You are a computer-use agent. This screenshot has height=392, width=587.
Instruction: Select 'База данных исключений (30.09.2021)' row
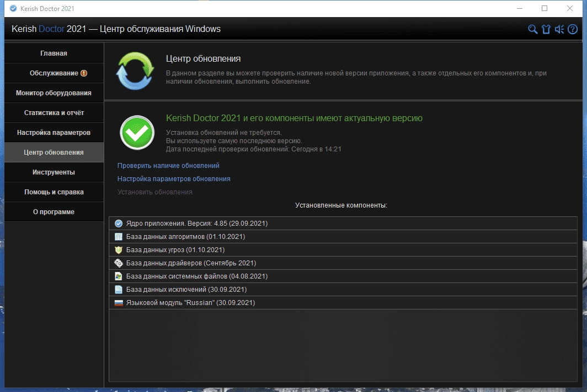click(343, 290)
